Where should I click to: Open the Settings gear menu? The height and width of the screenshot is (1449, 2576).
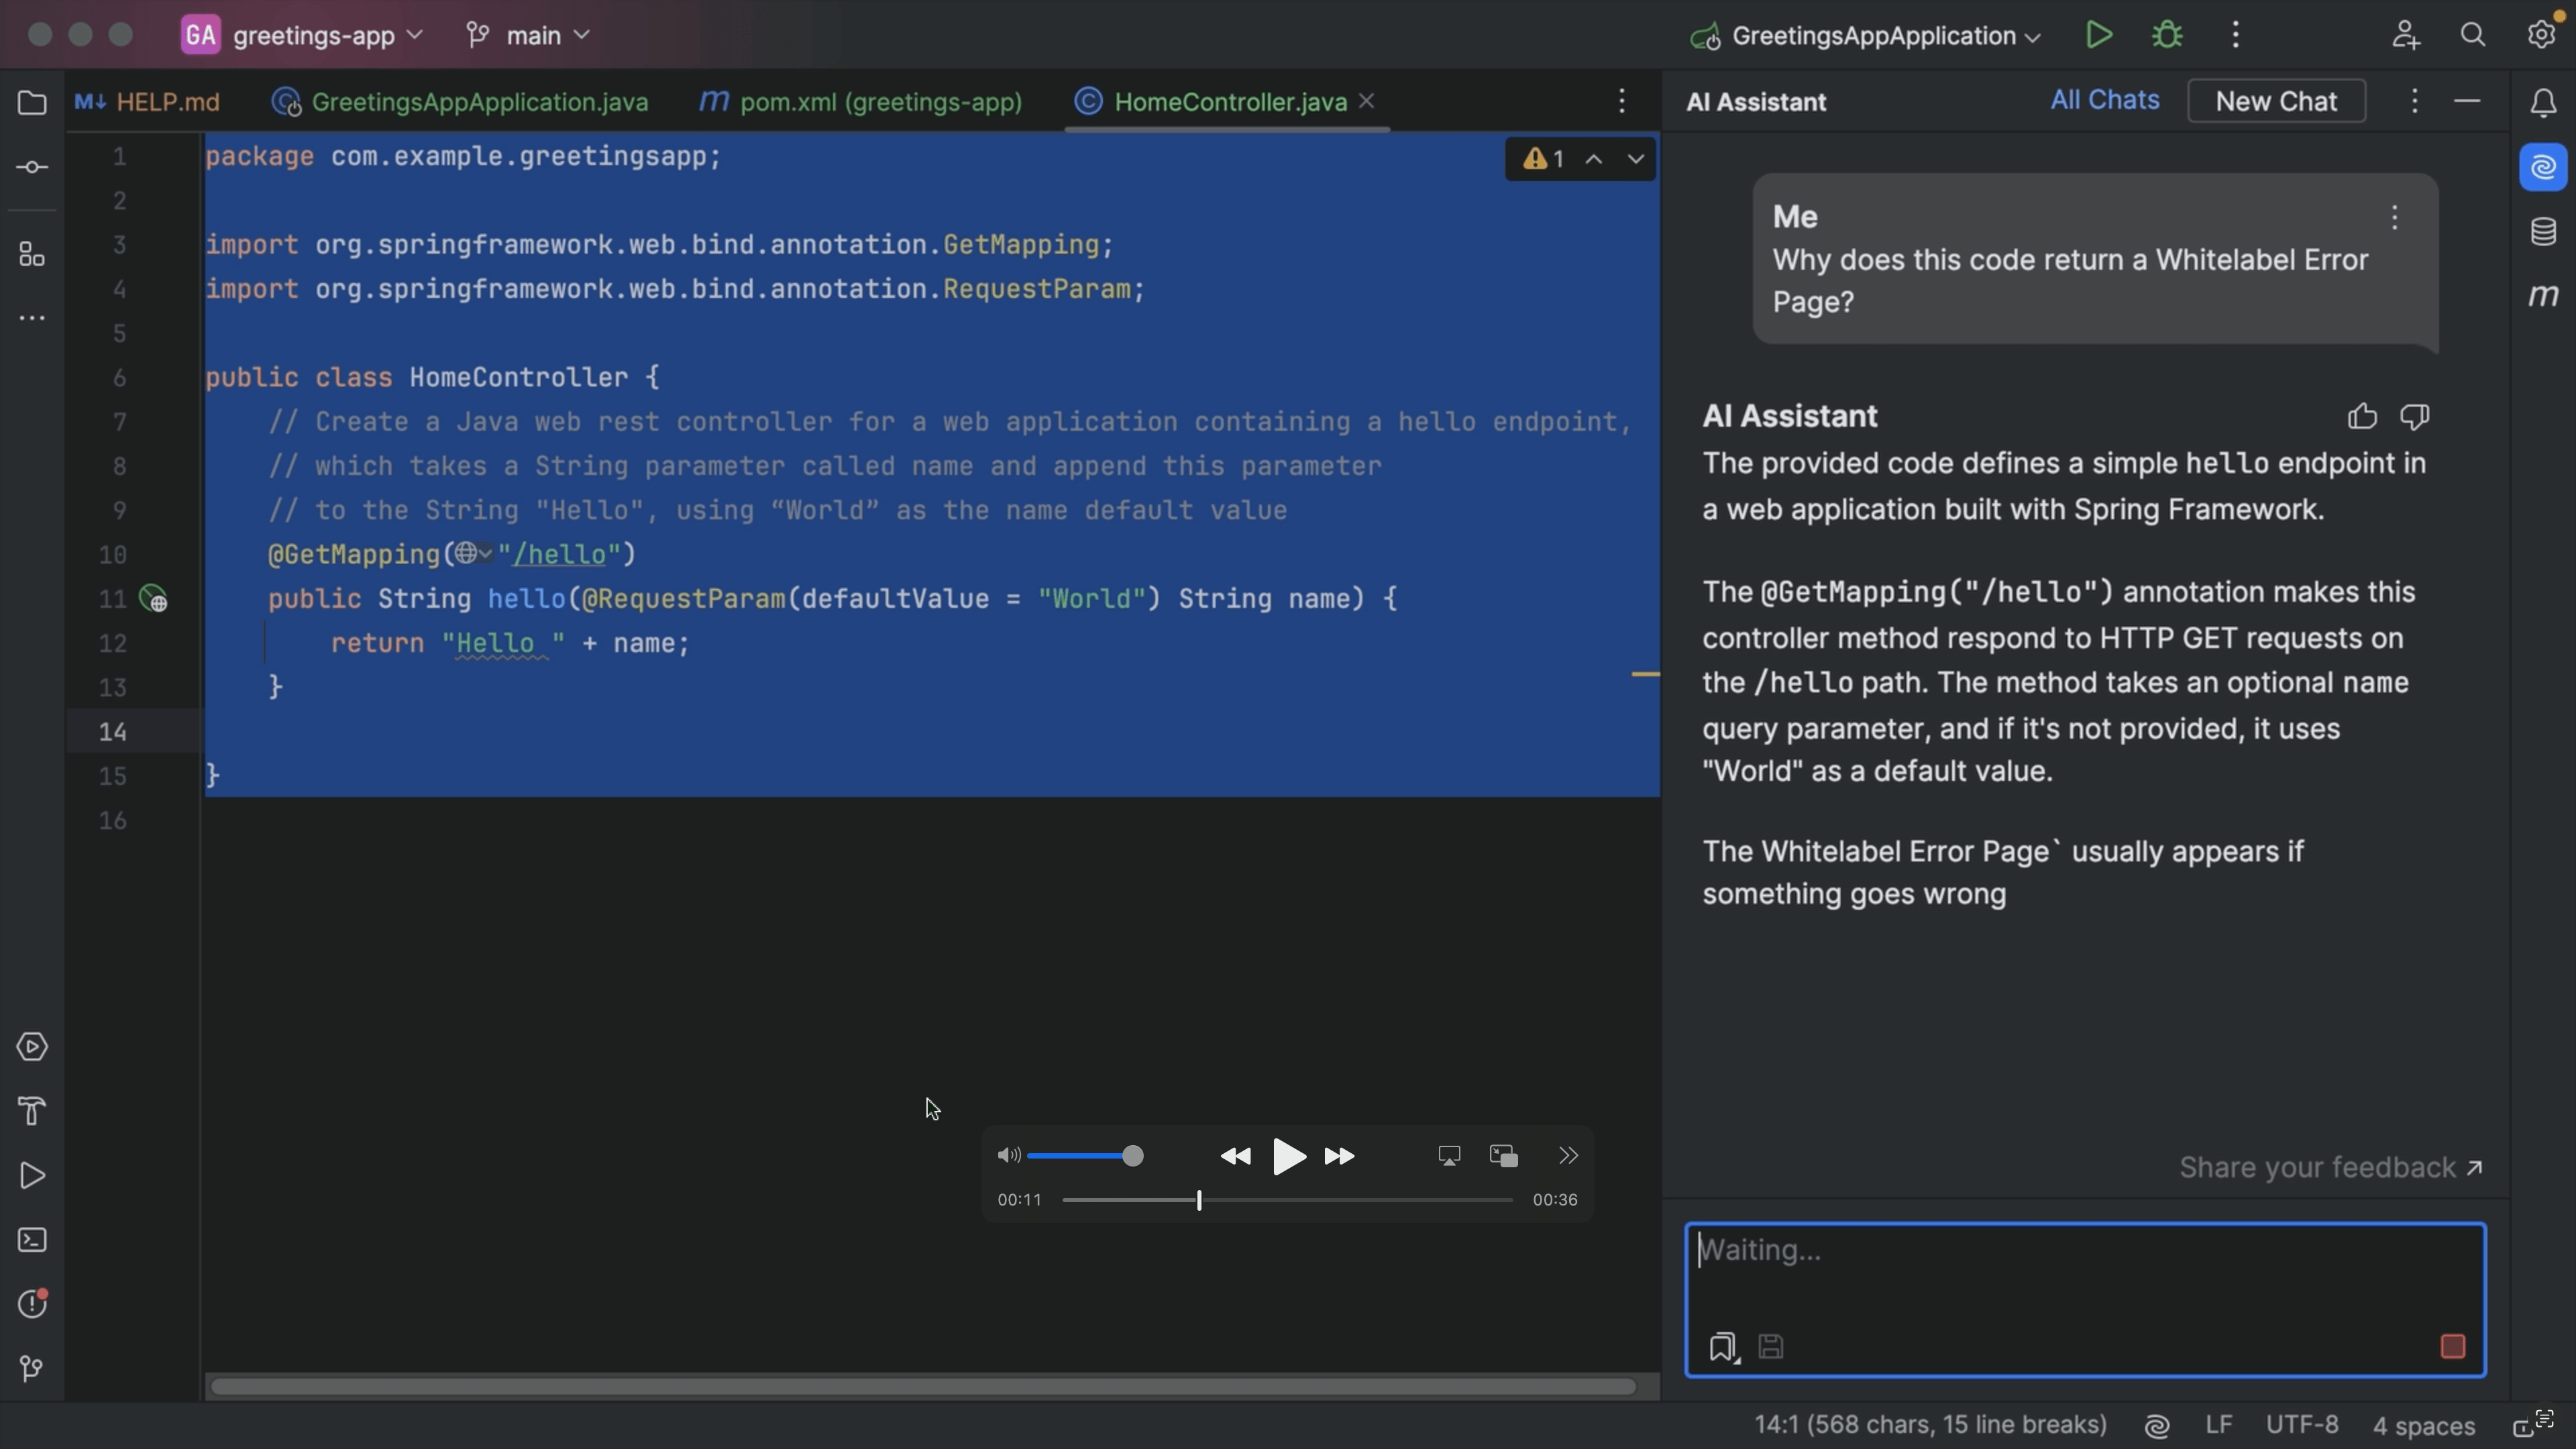[2540, 34]
